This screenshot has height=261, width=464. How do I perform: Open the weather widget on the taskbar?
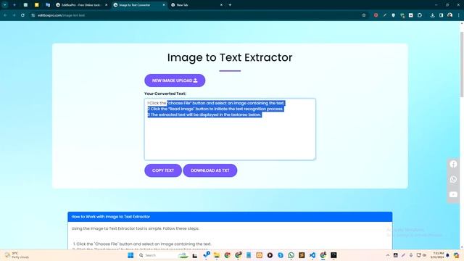17,255
